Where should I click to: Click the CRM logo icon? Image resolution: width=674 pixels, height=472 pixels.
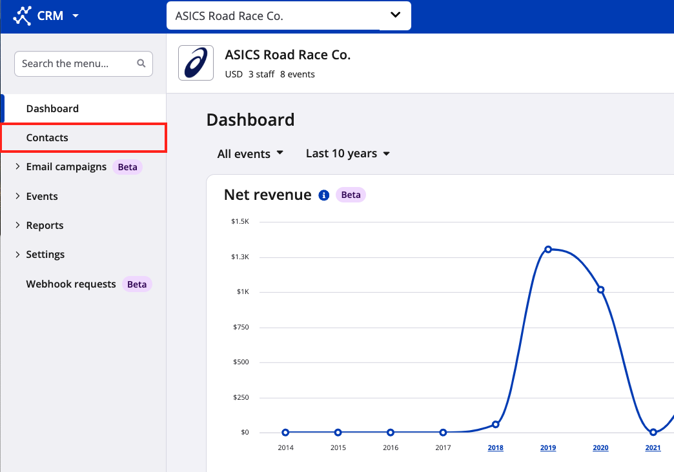(x=23, y=15)
